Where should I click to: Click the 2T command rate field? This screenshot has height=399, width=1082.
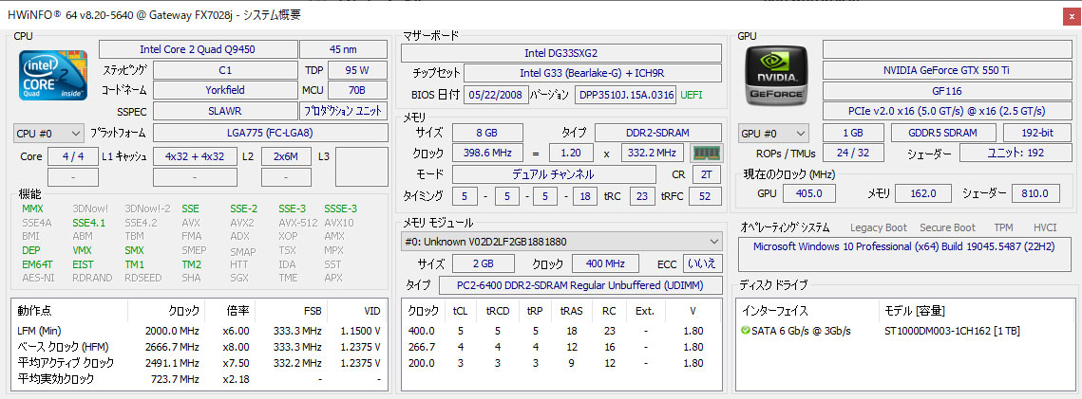coord(707,174)
